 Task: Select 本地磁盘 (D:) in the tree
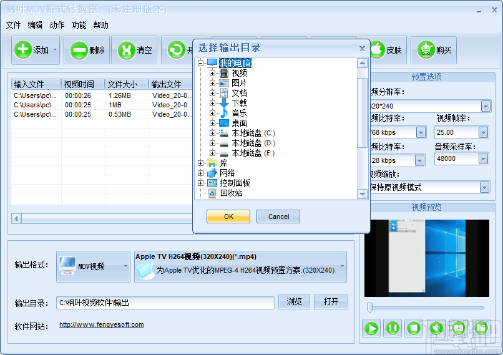[x=253, y=143]
